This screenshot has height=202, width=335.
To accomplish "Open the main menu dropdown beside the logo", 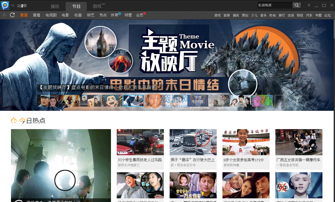I will pyautogui.click(x=12, y=5).
